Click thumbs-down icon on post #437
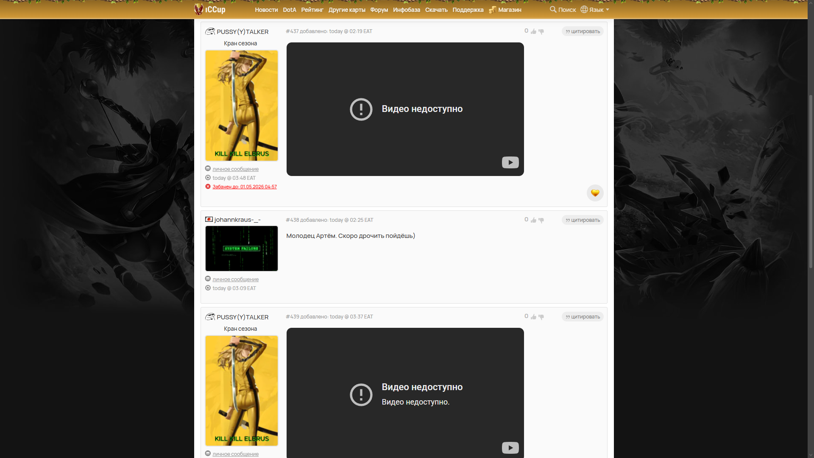The width and height of the screenshot is (814, 458). (541, 31)
